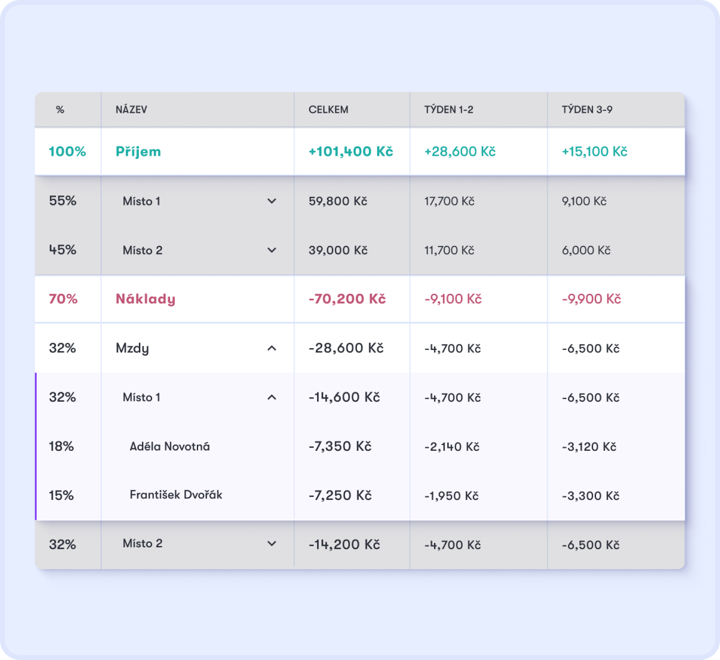Expand Místo 2 row at bottom

coord(272,544)
